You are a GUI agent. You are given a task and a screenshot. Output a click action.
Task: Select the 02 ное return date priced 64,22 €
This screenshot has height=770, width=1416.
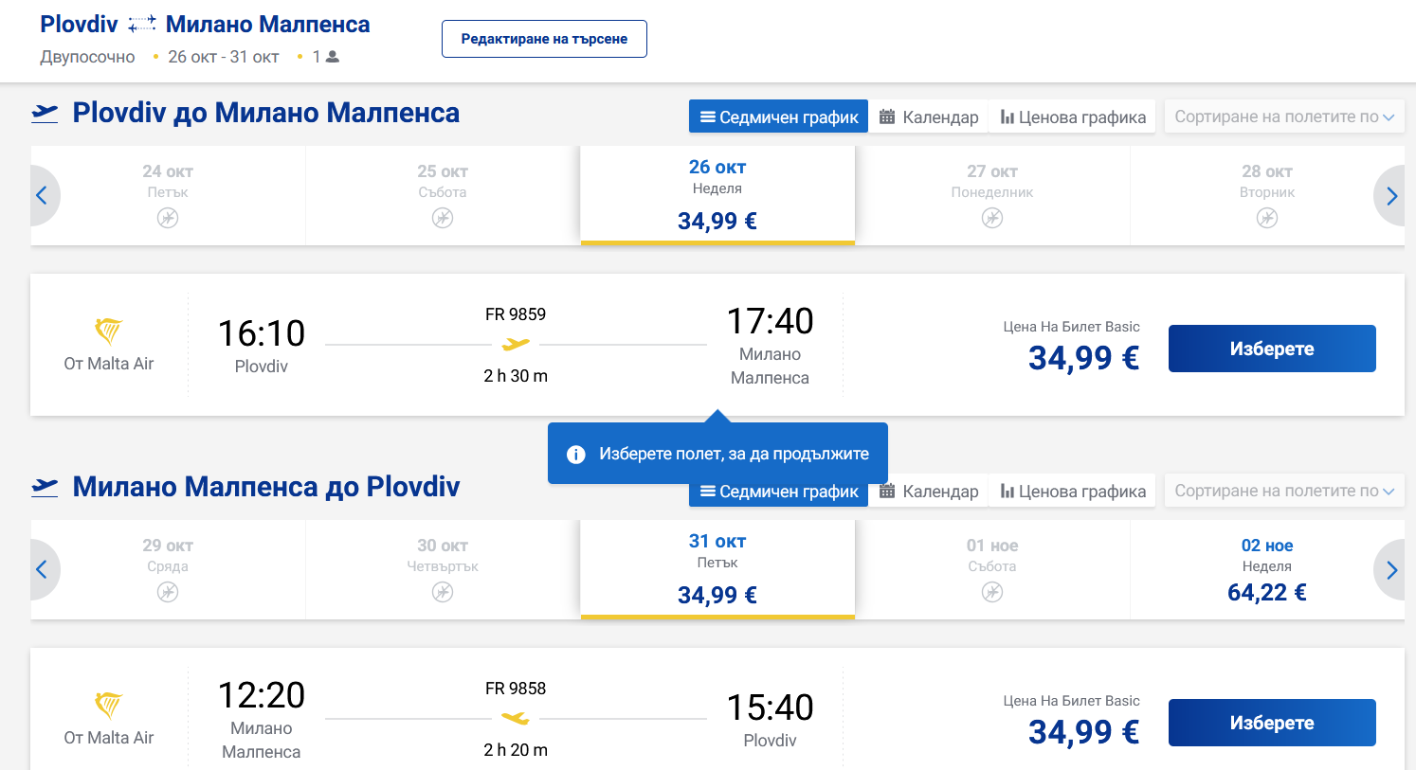1266,570
